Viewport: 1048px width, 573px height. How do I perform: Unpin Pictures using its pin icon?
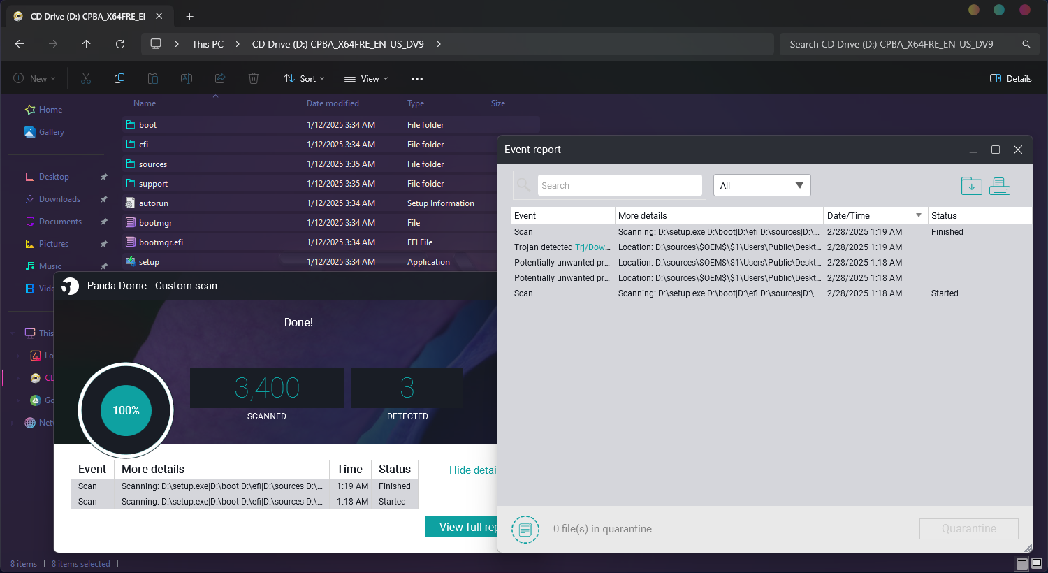click(104, 244)
